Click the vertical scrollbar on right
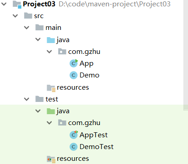The image size is (188, 164). click(186, 55)
